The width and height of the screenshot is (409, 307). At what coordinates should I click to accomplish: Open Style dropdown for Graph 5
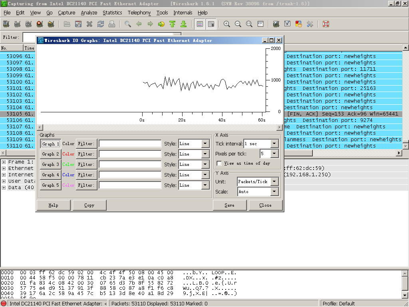[205, 185]
